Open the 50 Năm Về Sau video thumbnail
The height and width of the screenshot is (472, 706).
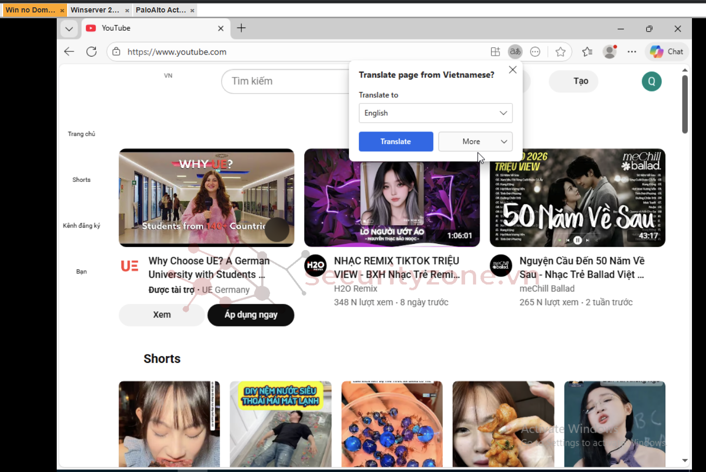pos(577,198)
